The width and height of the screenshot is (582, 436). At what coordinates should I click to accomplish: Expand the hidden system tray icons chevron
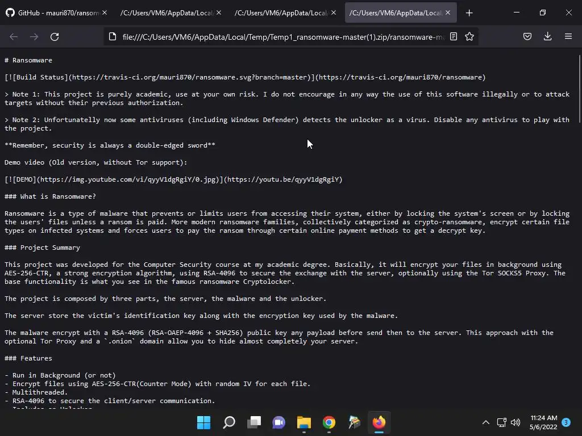pos(485,422)
